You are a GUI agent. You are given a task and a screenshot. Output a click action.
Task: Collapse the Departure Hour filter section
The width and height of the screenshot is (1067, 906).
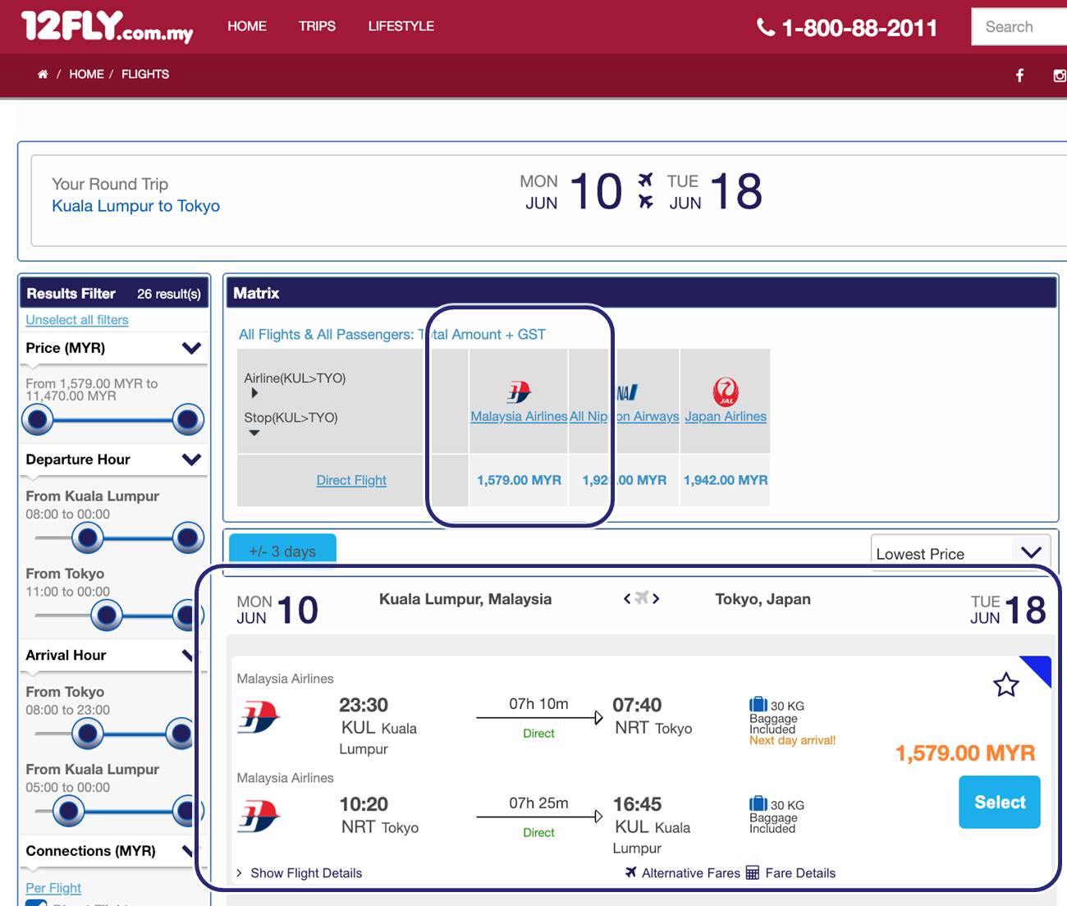point(191,460)
